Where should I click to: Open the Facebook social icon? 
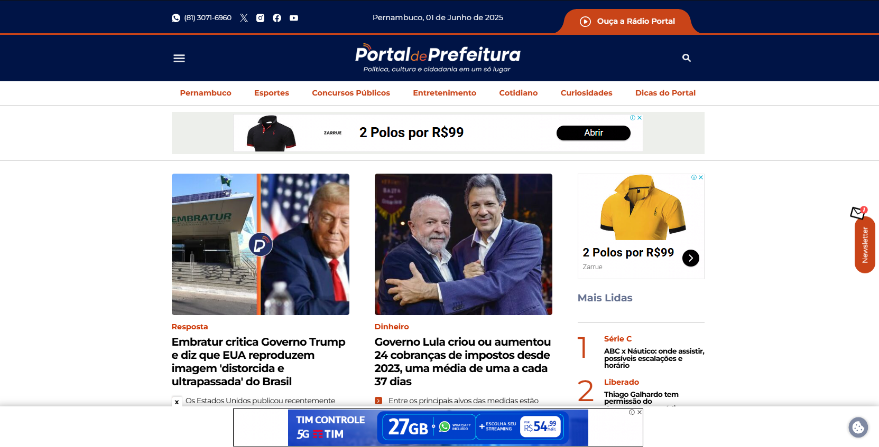(x=277, y=18)
